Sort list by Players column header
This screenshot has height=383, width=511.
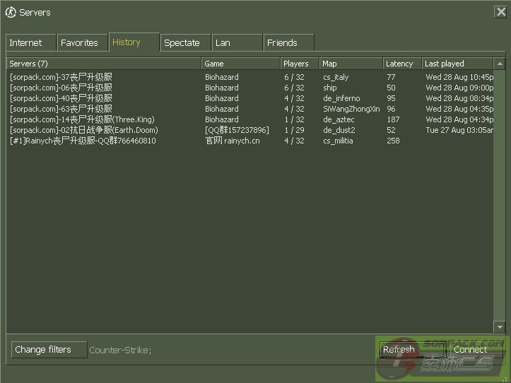click(300, 64)
